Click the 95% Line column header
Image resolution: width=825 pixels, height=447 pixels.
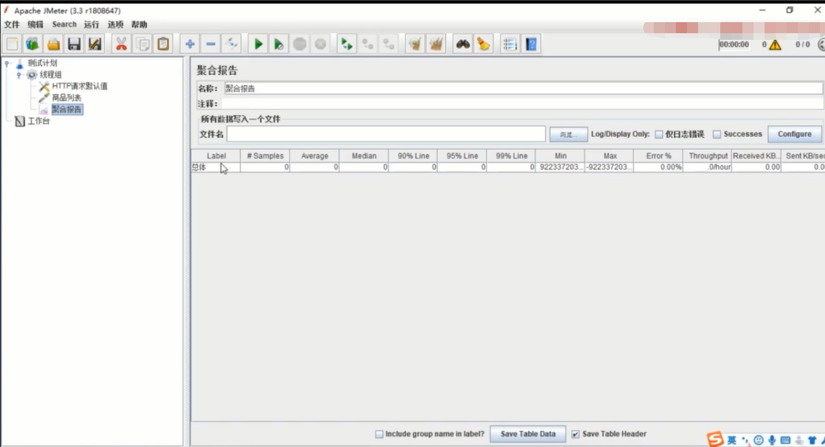462,156
